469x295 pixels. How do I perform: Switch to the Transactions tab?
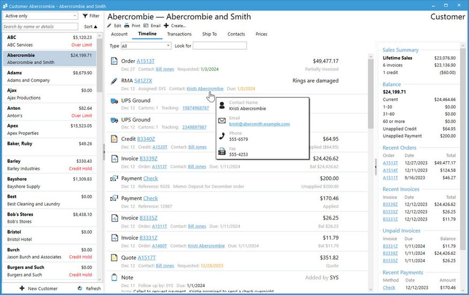(179, 34)
